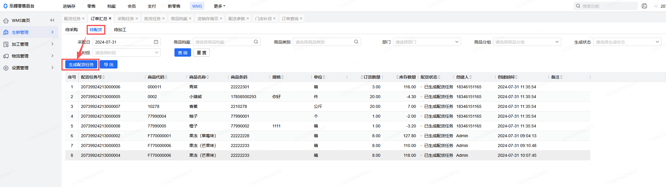
Task: Click the 乐檬零售后台 logo
Action: [18, 6]
